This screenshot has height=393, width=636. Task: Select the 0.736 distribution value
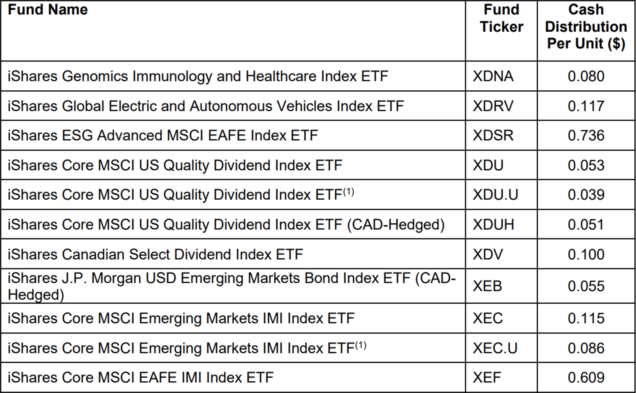pos(586,136)
